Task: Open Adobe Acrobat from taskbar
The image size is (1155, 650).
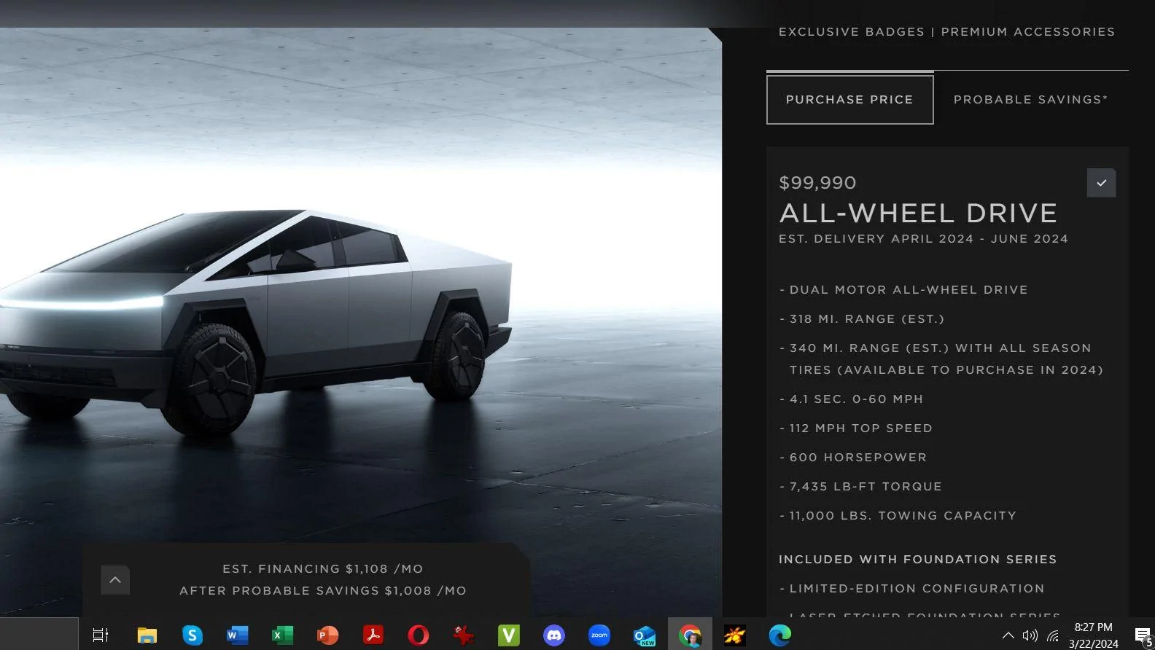Action: [x=373, y=635]
